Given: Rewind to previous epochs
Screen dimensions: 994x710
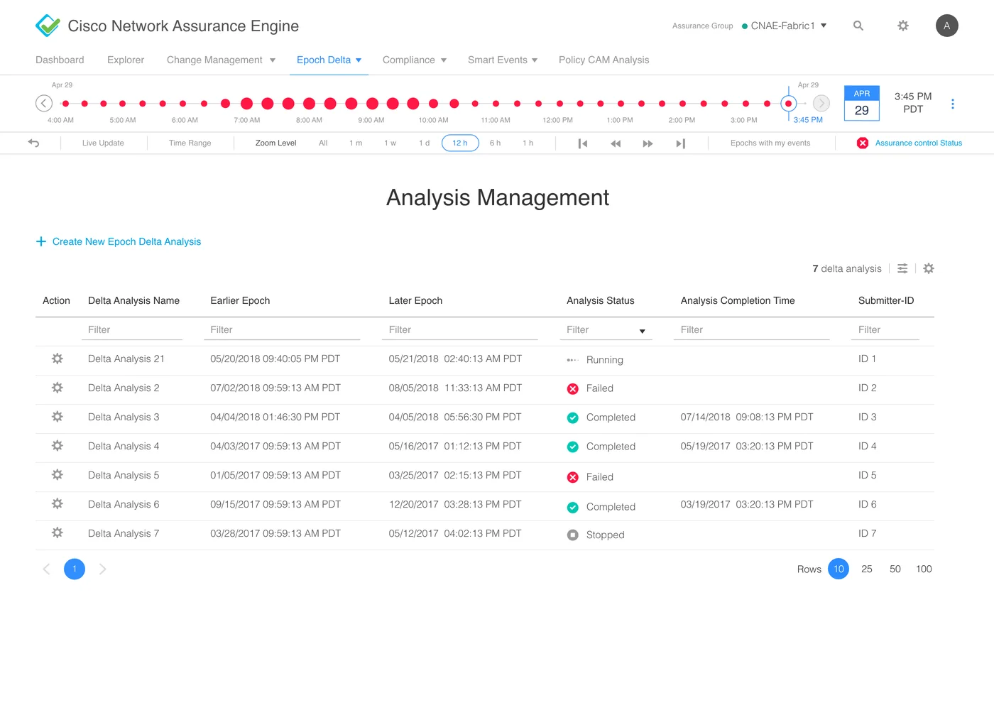Looking at the screenshot, I should (x=616, y=143).
